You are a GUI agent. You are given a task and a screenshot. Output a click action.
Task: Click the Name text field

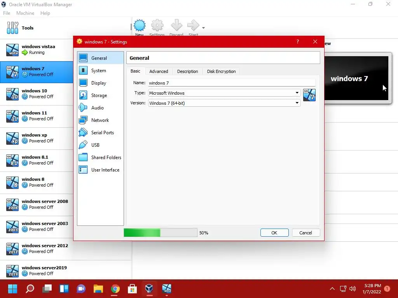click(232, 83)
